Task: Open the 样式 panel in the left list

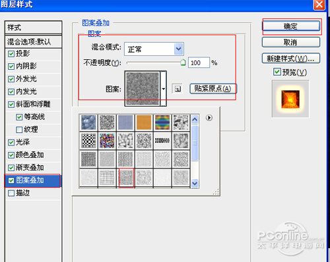Action: (34, 28)
